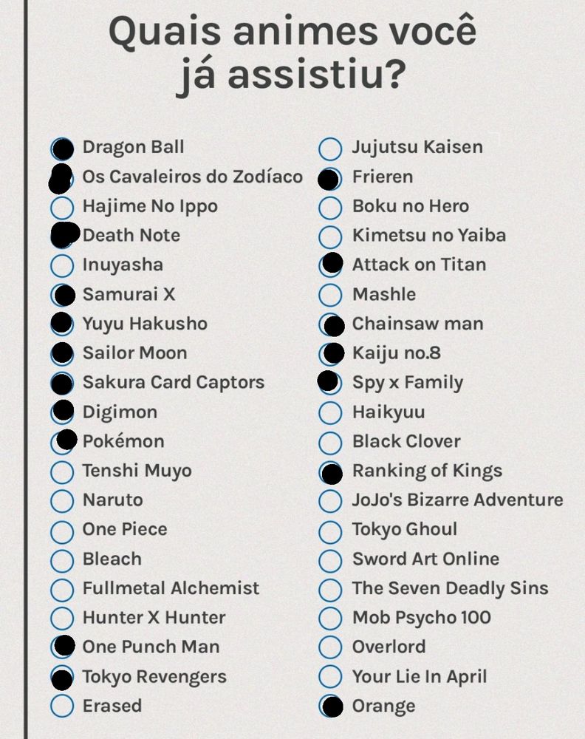
Task: Select the Bleach radio circle
Action: tap(62, 560)
